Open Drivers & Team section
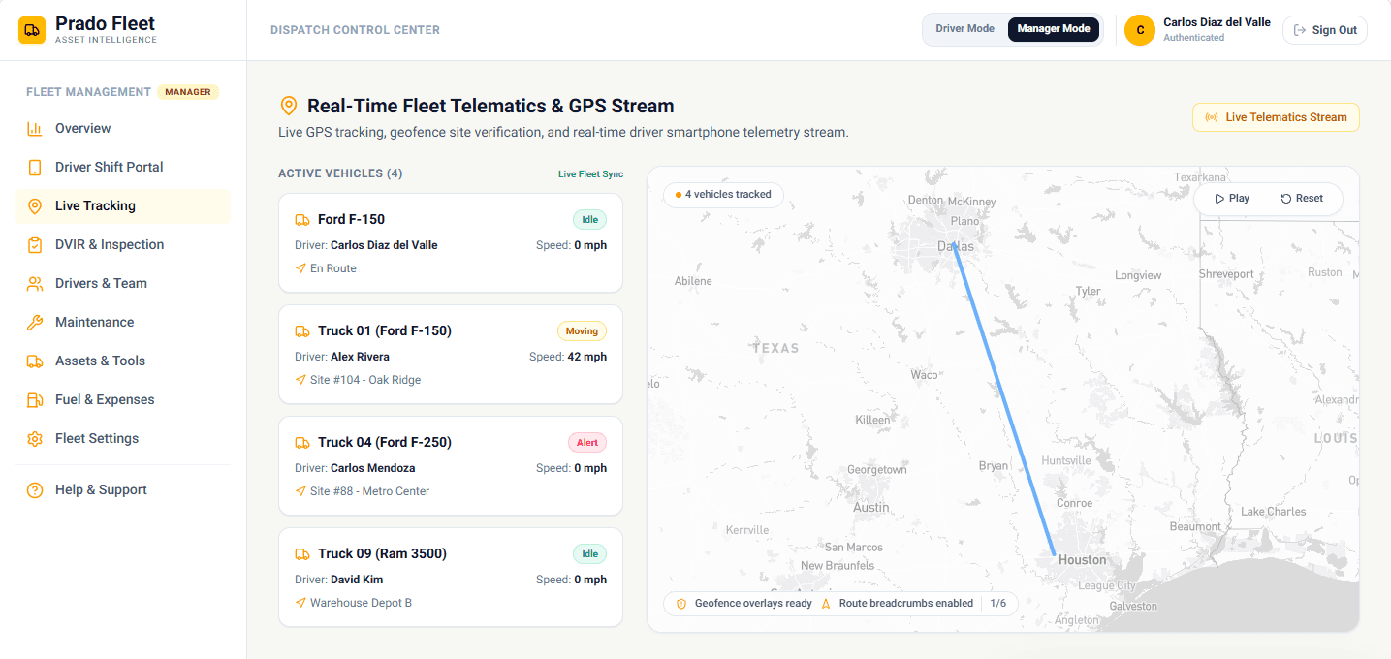The height and width of the screenshot is (659, 1391). tap(122, 283)
